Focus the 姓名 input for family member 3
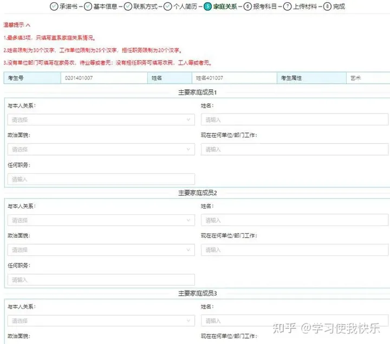Image resolution: width=390 pixels, height=344 pixels. point(295,321)
